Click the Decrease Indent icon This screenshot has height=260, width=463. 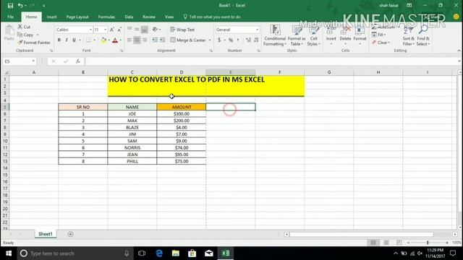(x=155, y=40)
